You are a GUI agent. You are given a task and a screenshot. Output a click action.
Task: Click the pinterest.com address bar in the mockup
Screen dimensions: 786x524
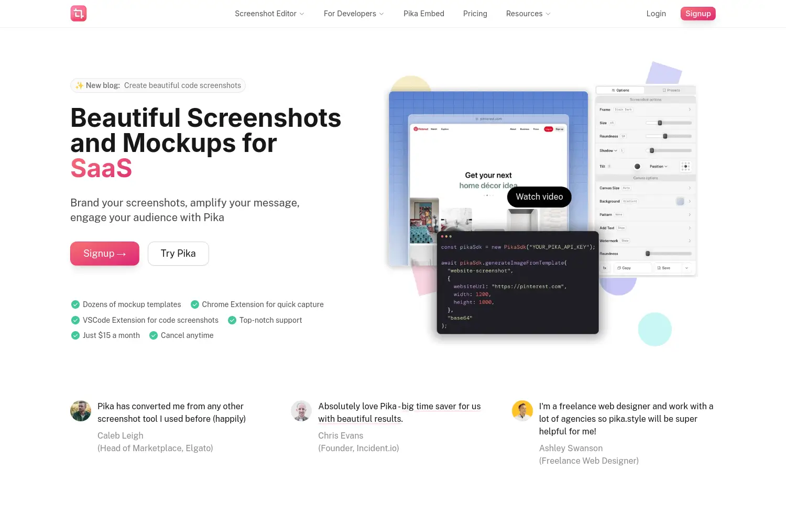tap(488, 119)
